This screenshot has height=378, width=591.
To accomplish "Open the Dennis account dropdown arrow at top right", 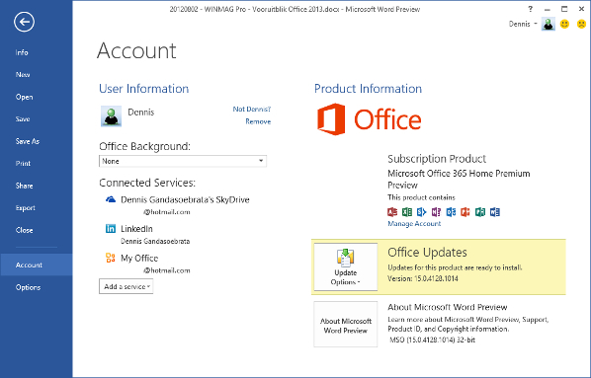I will point(536,24).
